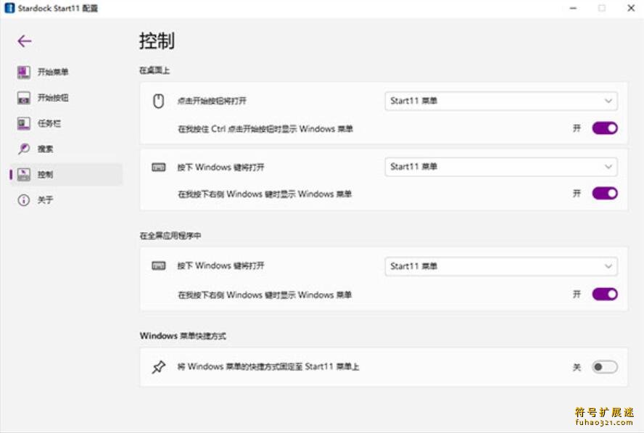Click the info circle icon for About
Screen dimensions: 644x433
tap(23, 200)
